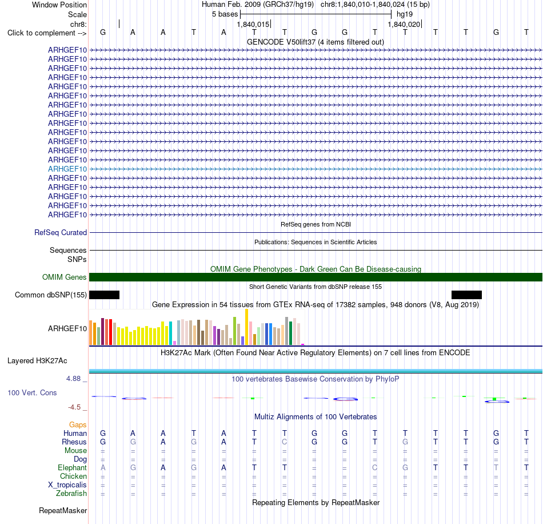This screenshot has width=543, height=524.
Task: Click the black dbSNP variant block under the fifth-to-last T base
Action: coord(466,295)
